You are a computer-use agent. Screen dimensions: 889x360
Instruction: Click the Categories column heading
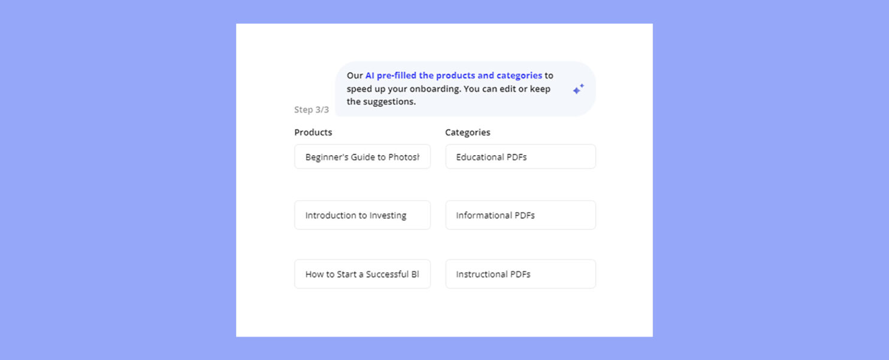coord(468,132)
